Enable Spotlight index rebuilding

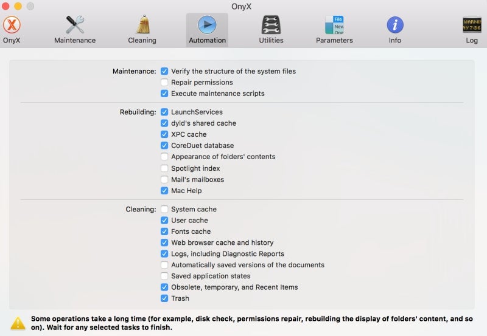pyautogui.click(x=164, y=168)
